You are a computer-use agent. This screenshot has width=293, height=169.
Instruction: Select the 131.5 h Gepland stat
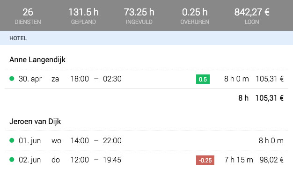pos(83,16)
